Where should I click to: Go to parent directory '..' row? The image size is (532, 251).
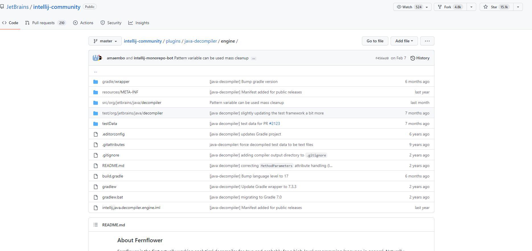click(x=95, y=71)
